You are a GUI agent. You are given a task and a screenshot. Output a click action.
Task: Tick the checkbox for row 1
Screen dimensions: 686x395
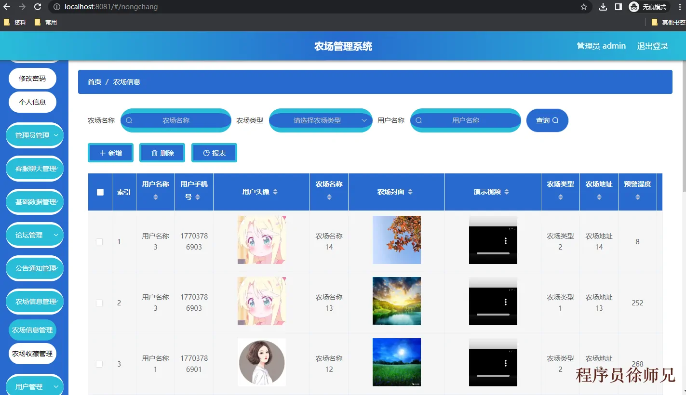coord(99,242)
